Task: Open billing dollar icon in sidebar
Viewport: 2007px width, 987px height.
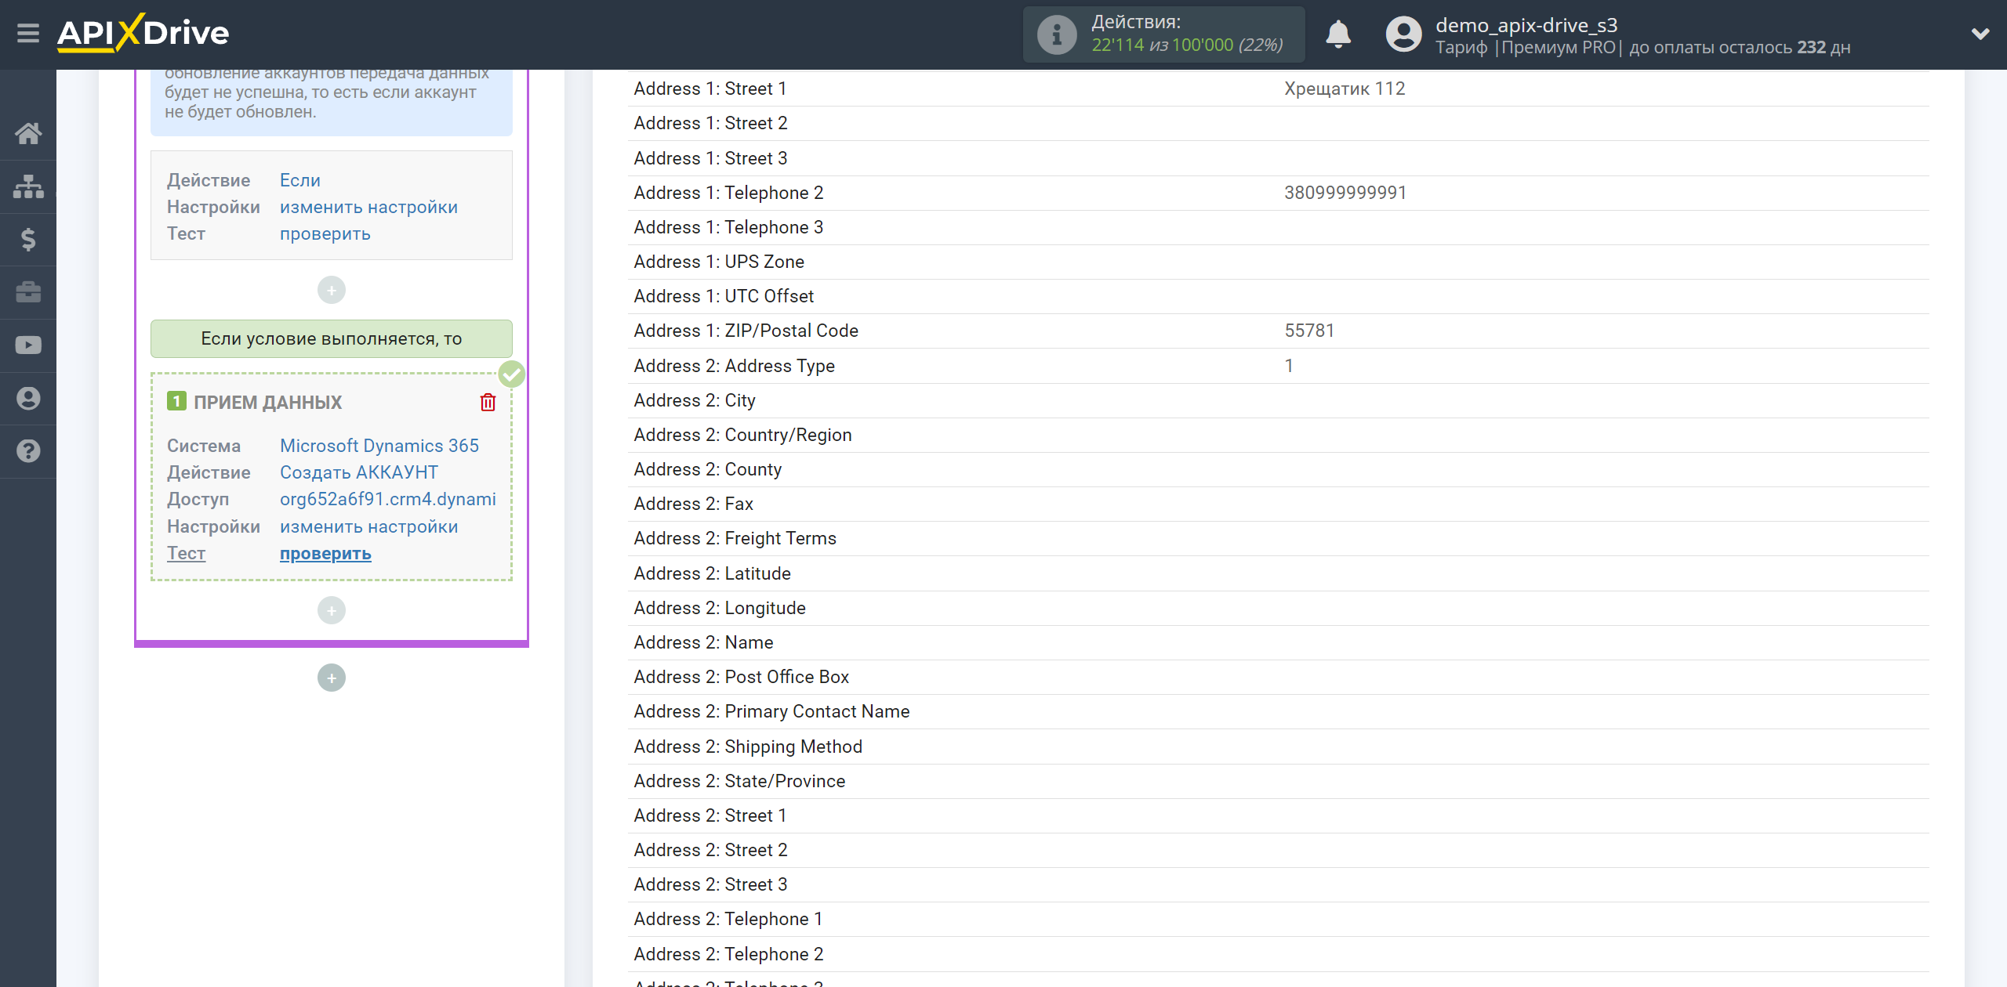Action: coord(28,239)
